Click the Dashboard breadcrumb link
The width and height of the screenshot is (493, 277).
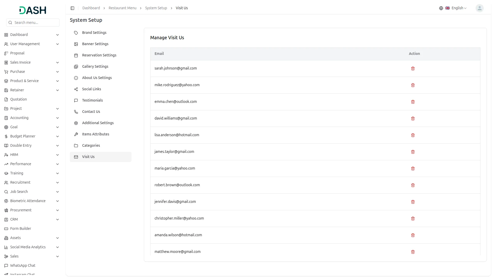91,8
